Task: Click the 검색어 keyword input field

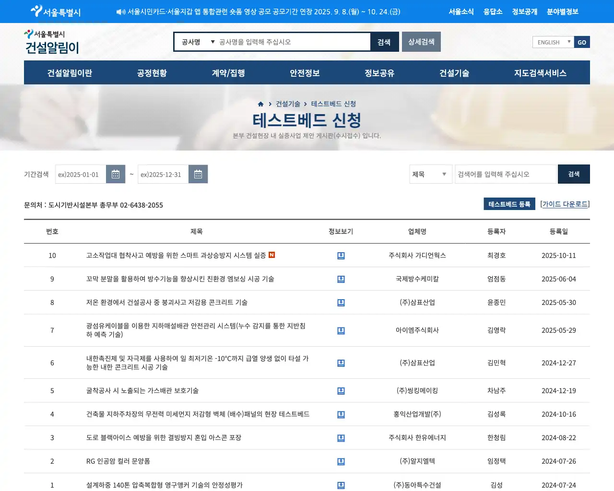Action: [x=505, y=174]
